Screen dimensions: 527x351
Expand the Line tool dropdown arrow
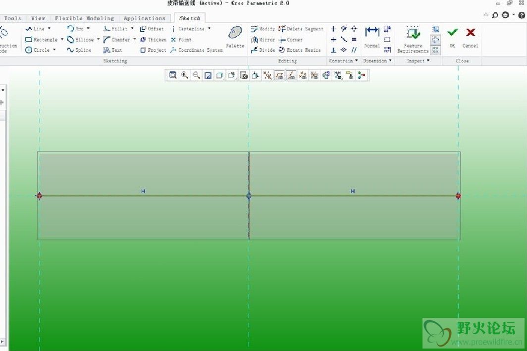49,29
